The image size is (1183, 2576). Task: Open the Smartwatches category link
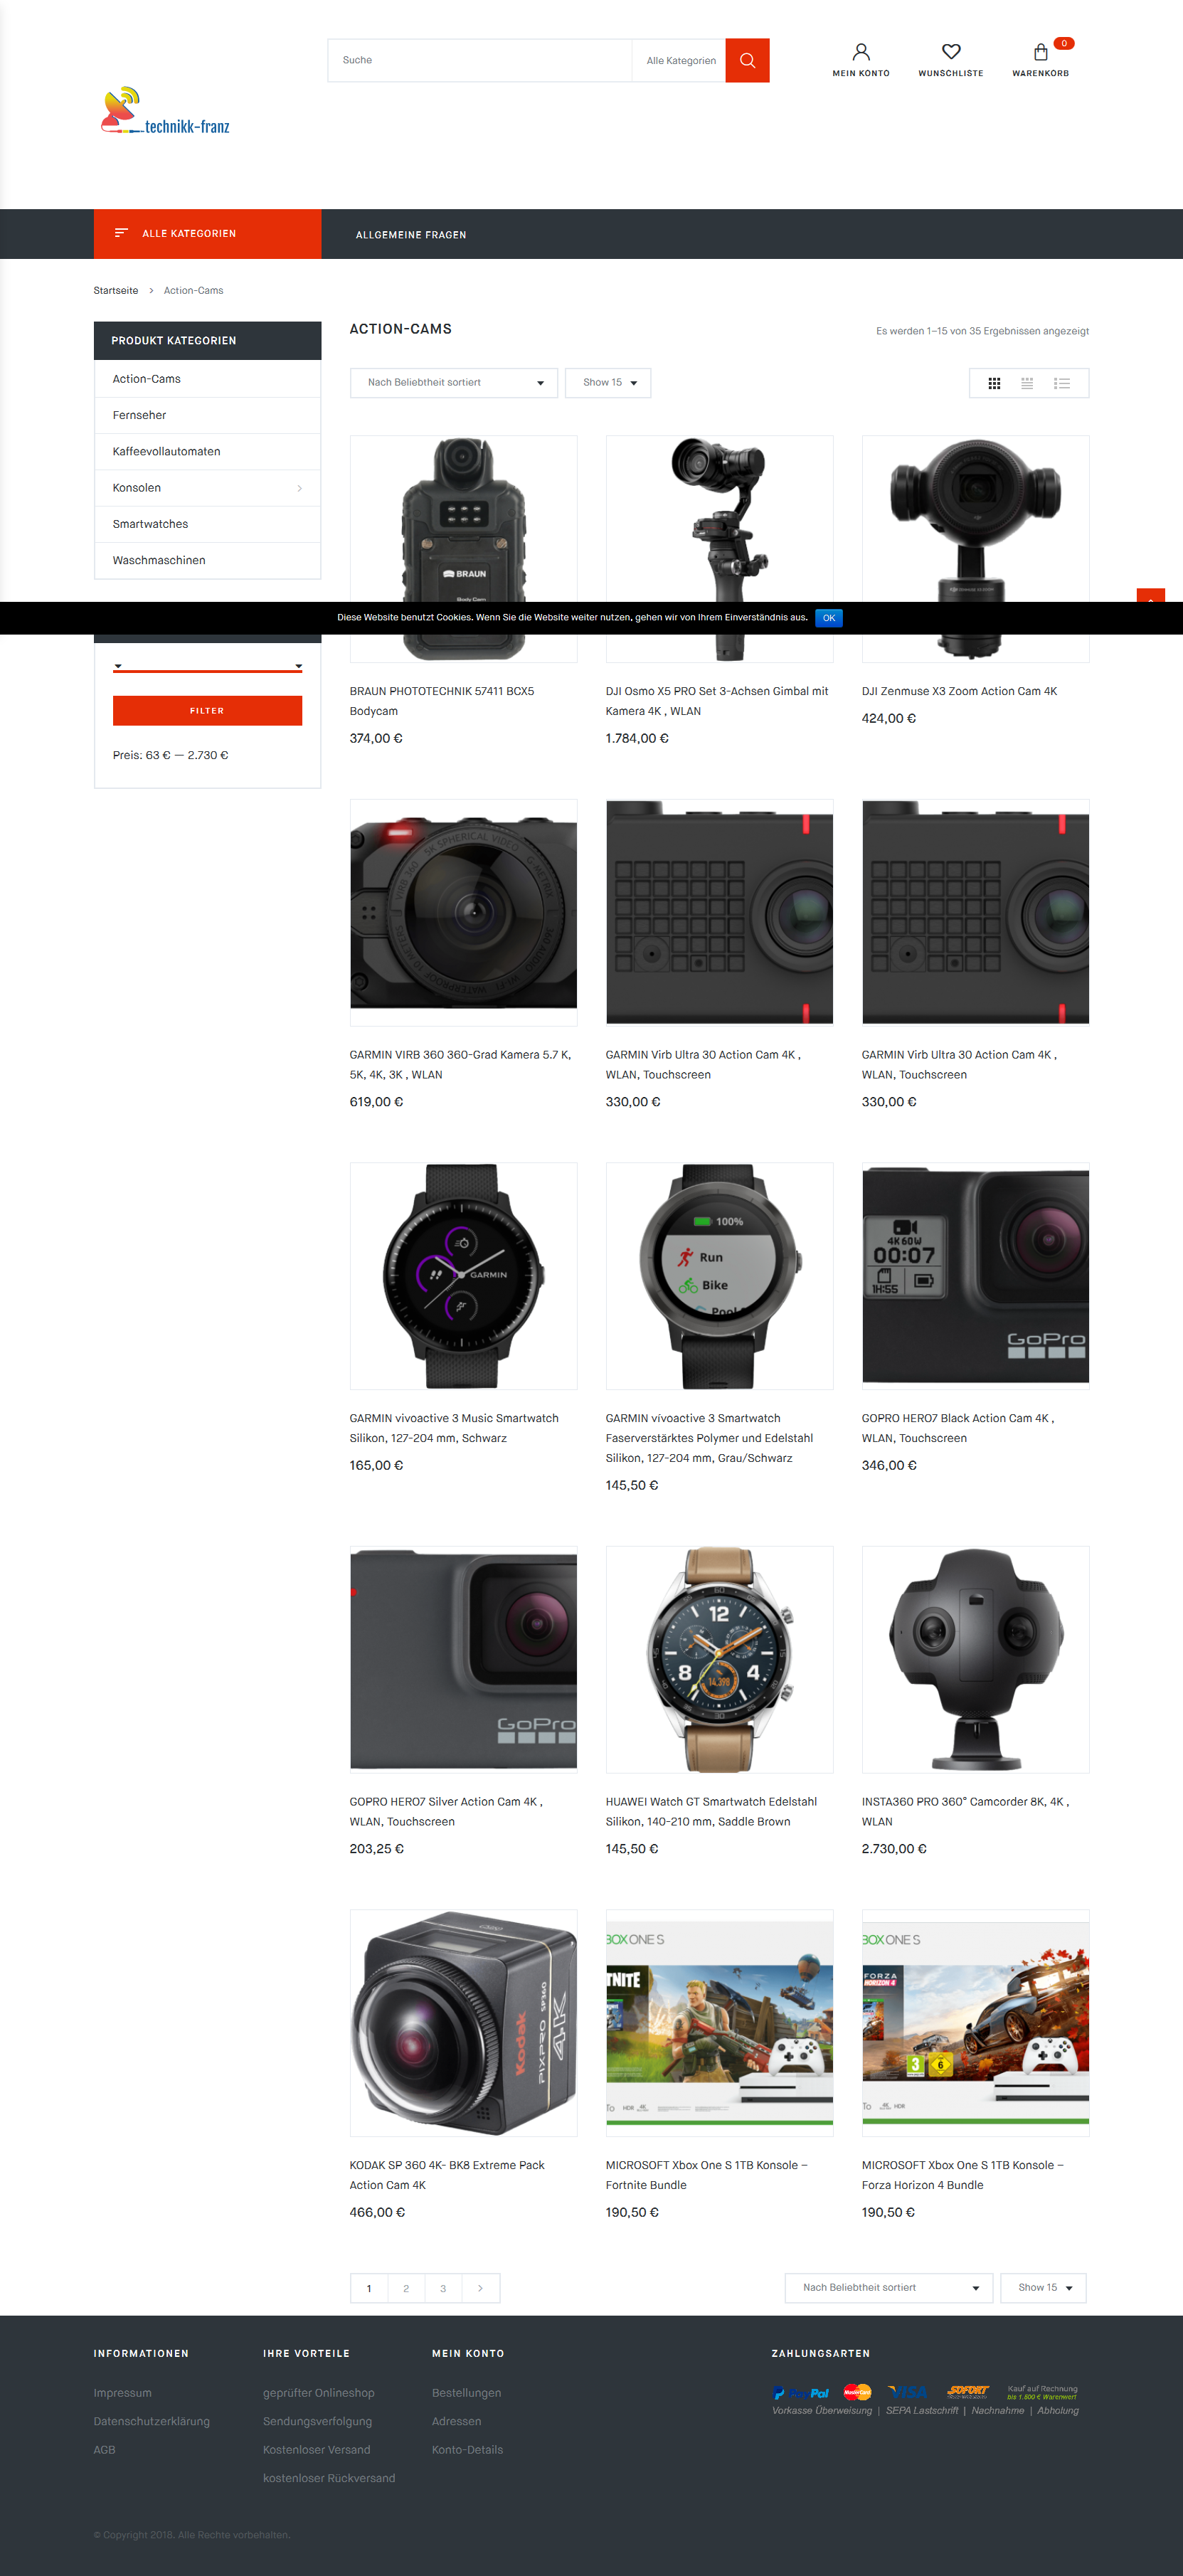[150, 524]
